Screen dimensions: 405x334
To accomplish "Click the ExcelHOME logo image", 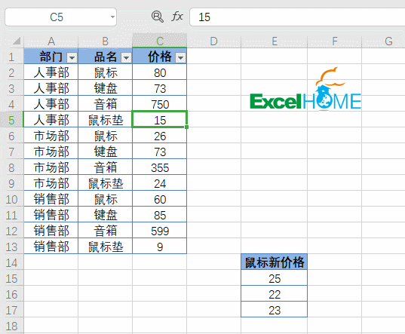I will click(305, 89).
